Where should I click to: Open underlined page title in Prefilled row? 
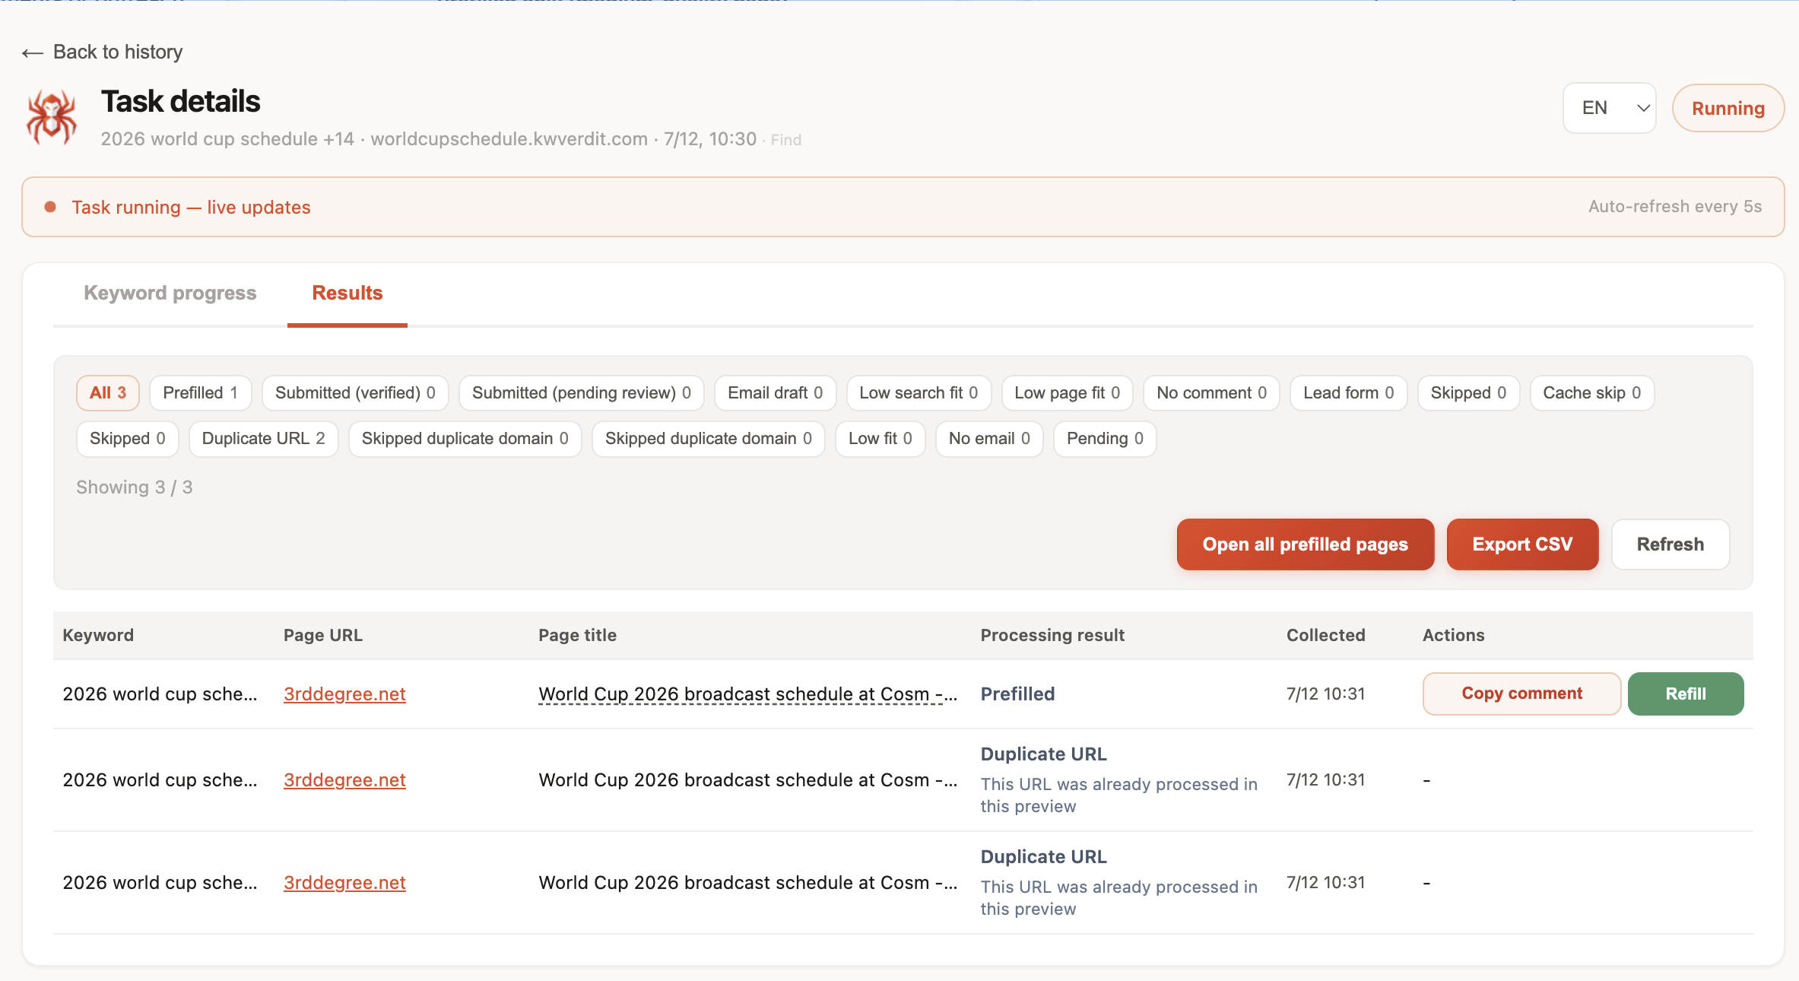tap(748, 694)
